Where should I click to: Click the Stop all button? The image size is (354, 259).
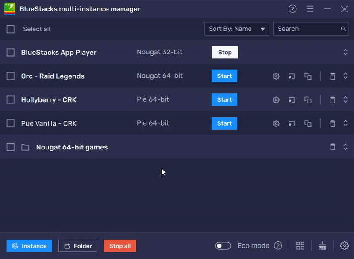click(x=119, y=245)
